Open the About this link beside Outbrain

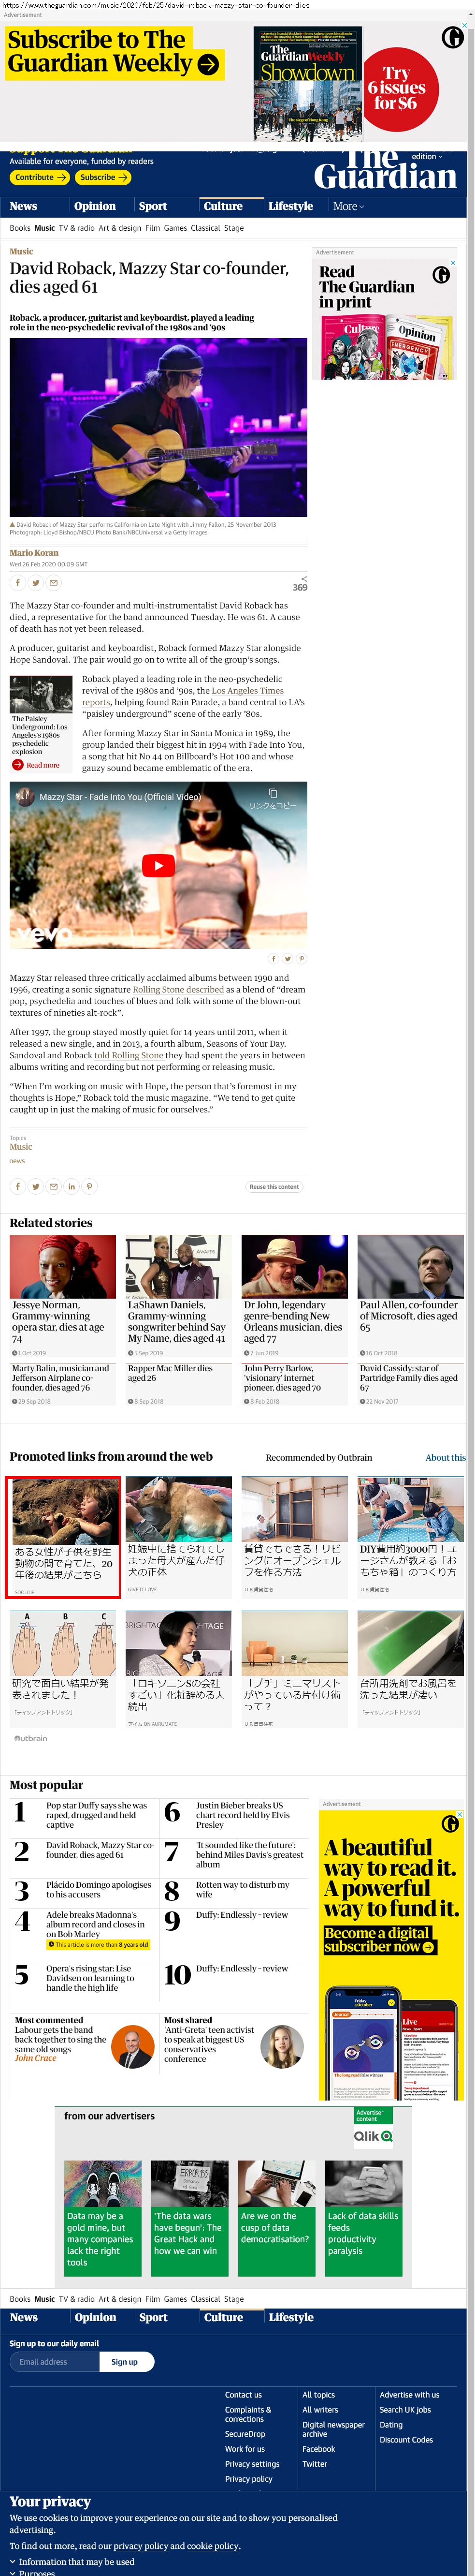pyautogui.click(x=445, y=1457)
